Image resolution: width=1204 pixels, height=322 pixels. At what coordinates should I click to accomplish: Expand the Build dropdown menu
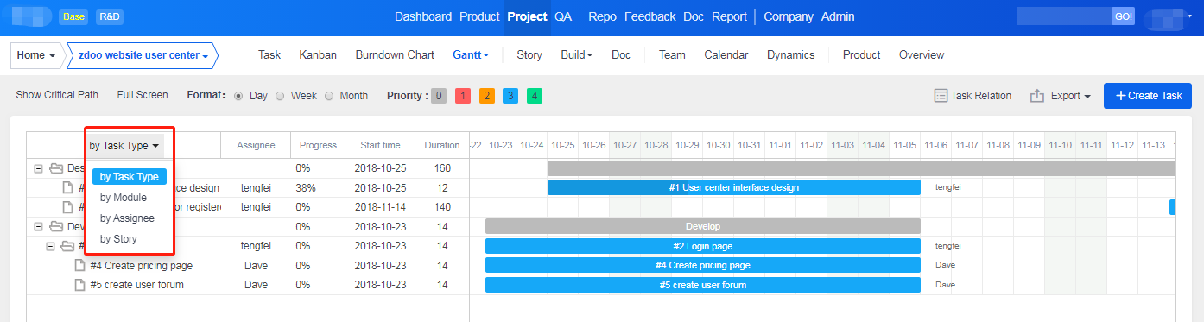576,54
